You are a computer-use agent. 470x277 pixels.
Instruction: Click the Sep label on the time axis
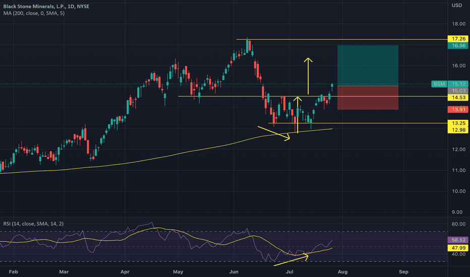[x=403, y=272]
